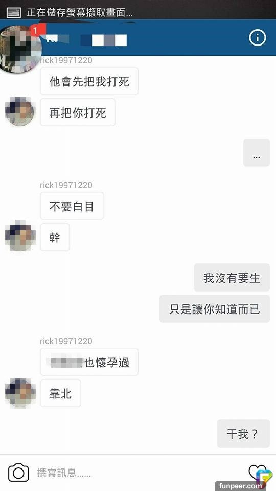This screenshot has width=276, height=491.
Task: Open the screenshot saving notification icon
Action: pos(14,12)
